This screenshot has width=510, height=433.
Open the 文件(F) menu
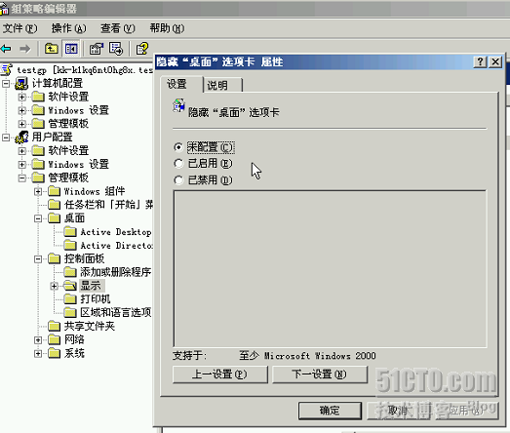tap(20, 28)
